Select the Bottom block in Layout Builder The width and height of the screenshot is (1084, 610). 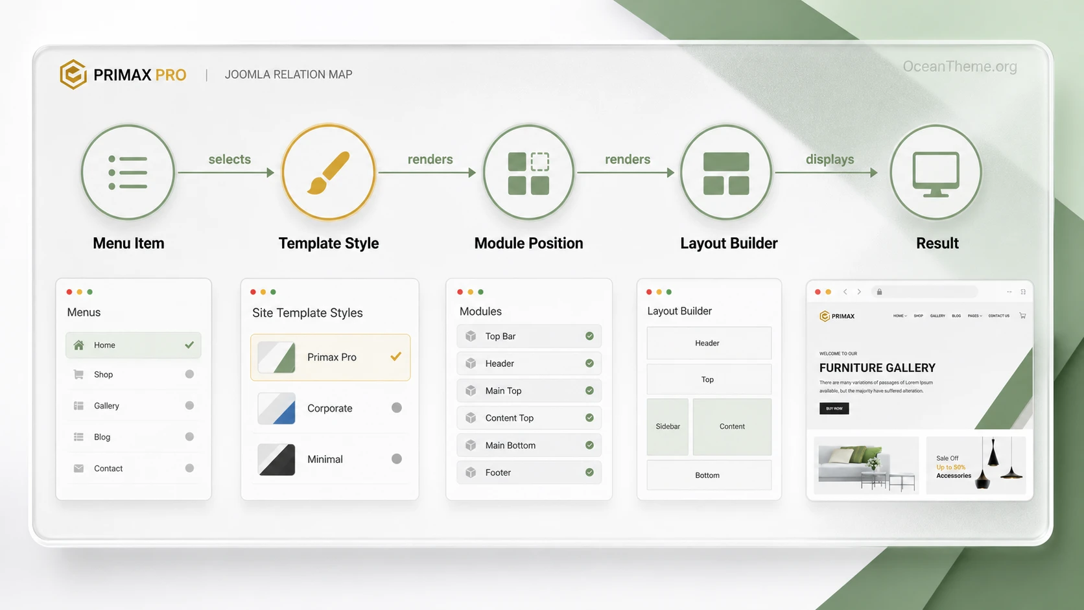[709, 475]
